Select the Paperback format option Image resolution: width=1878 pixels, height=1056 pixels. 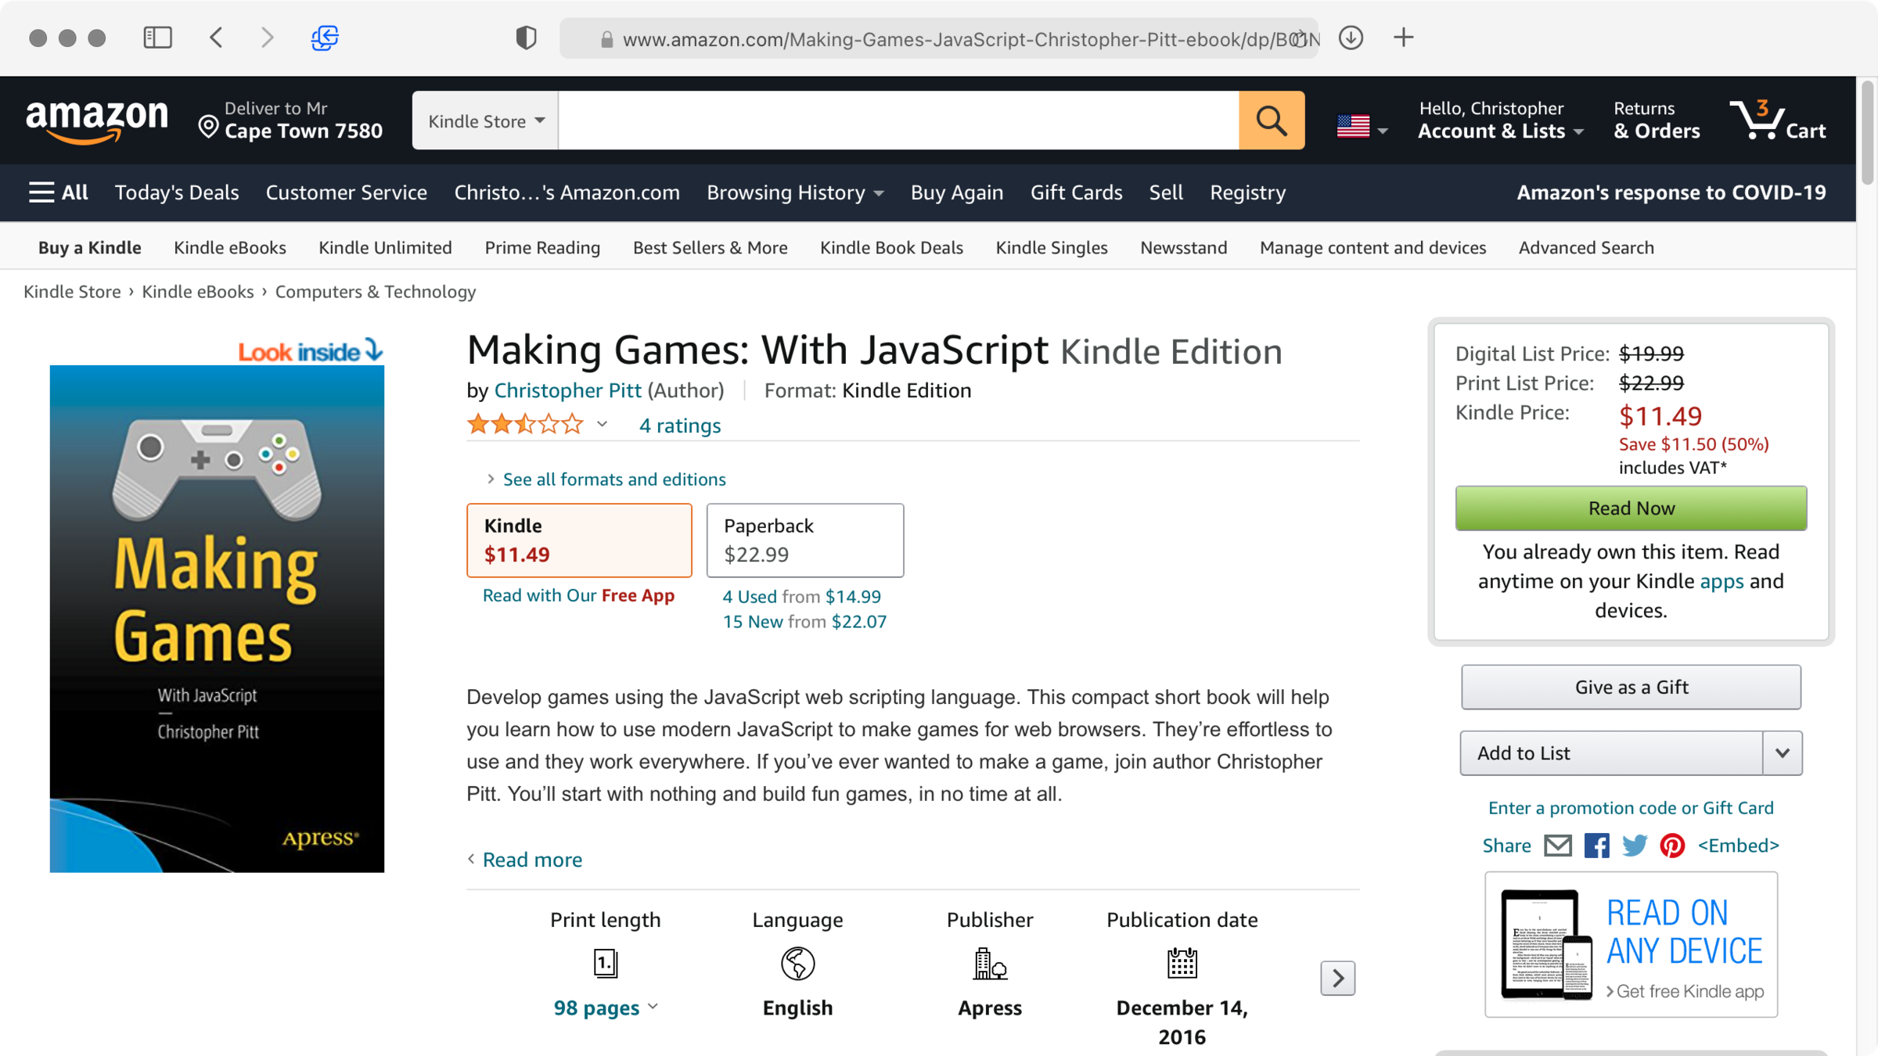pos(804,540)
